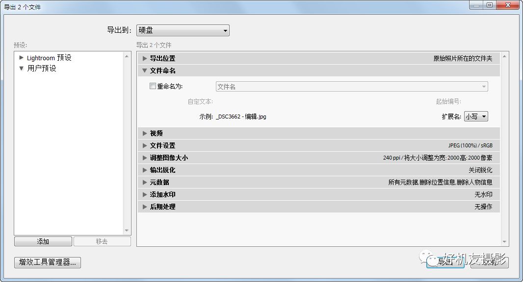This screenshot has height=282, width=523.
Task: Expand the 导出位置 section
Action: [x=144, y=57]
